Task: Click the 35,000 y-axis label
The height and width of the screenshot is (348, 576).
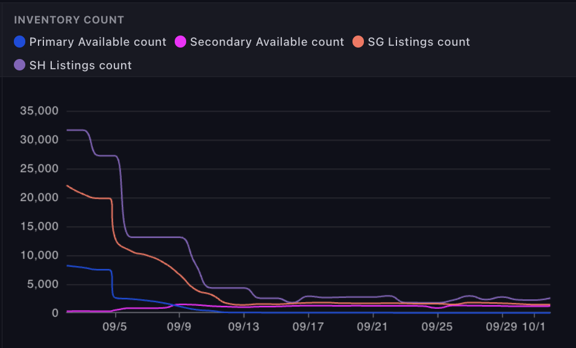Action: pos(39,111)
